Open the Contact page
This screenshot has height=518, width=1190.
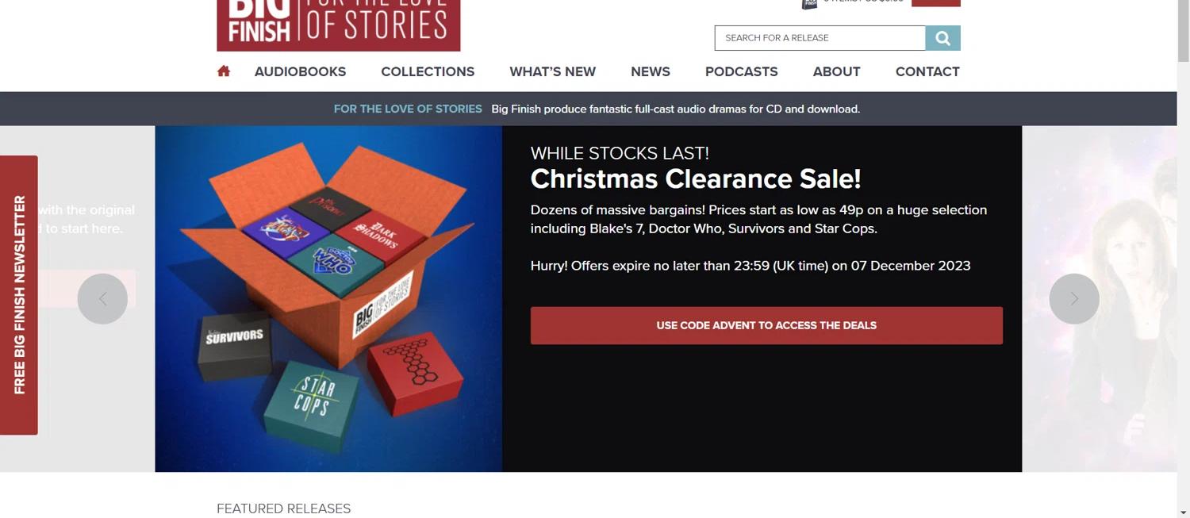pos(927,71)
